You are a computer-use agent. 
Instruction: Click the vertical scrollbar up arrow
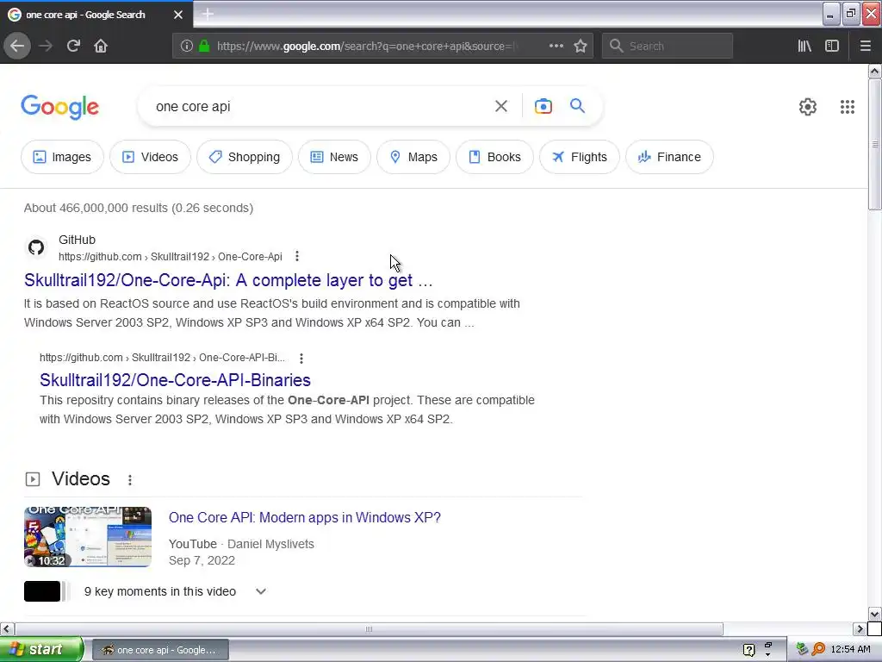[874, 71]
